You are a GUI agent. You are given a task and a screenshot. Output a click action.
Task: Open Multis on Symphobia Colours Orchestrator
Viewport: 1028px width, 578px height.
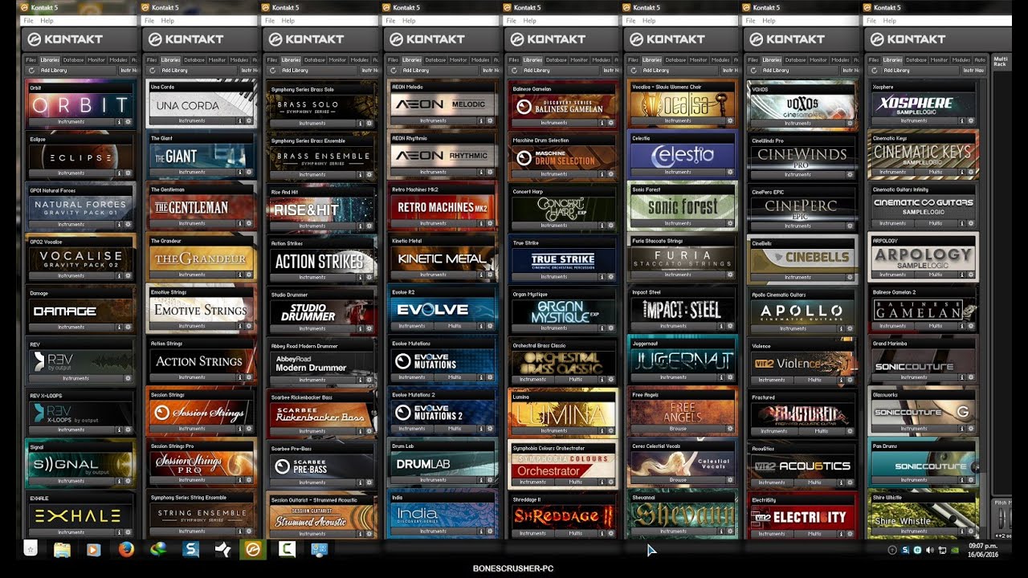pyautogui.click(x=576, y=482)
